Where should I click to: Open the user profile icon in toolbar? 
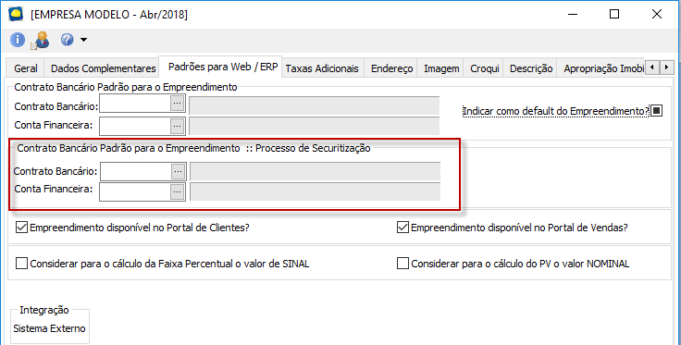click(41, 40)
